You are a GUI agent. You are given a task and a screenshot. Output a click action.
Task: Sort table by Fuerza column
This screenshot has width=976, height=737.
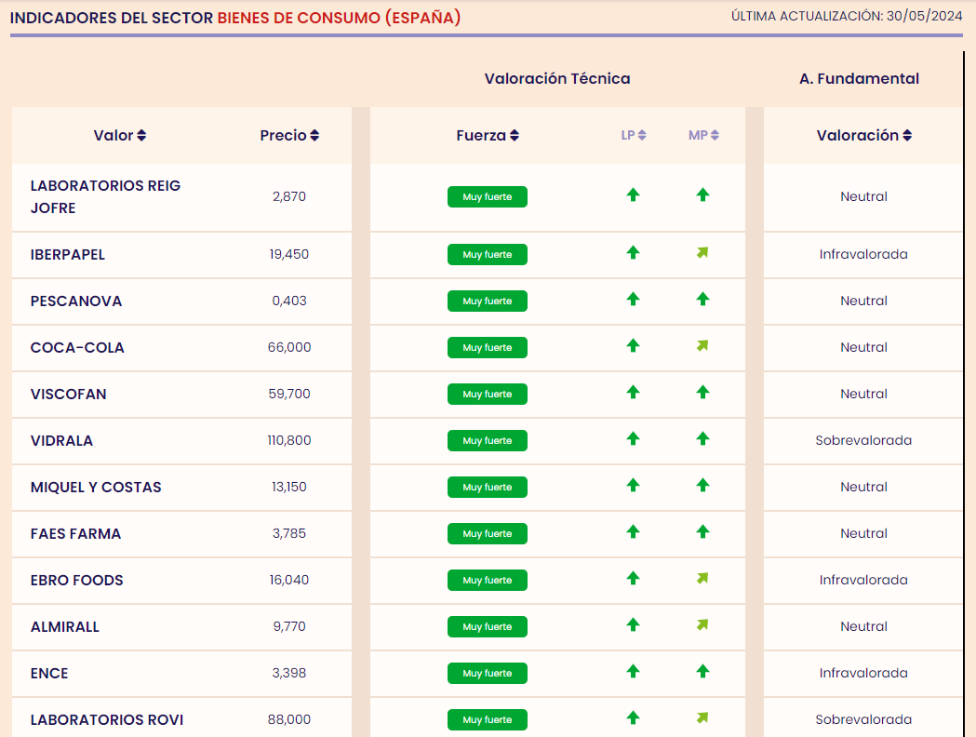click(488, 136)
